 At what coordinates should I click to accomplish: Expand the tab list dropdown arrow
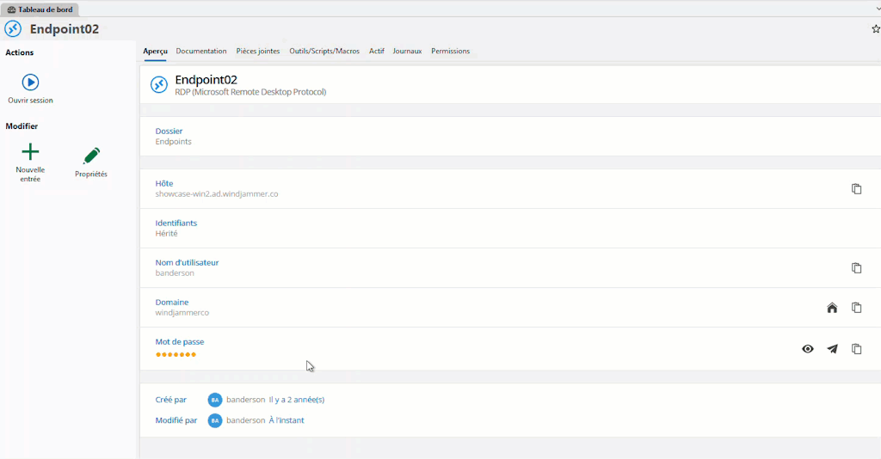click(x=876, y=9)
